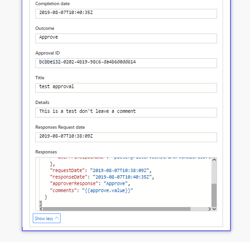Screen dimensions: 250x242
Task: Click the Completion date label
Action: pyautogui.click(x=53, y=4)
